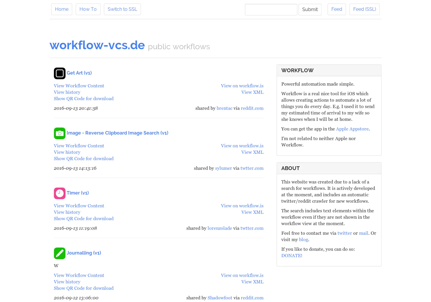The height and width of the screenshot is (302, 431).
Task: Show QR Code for Timer download
Action: [x=84, y=218]
